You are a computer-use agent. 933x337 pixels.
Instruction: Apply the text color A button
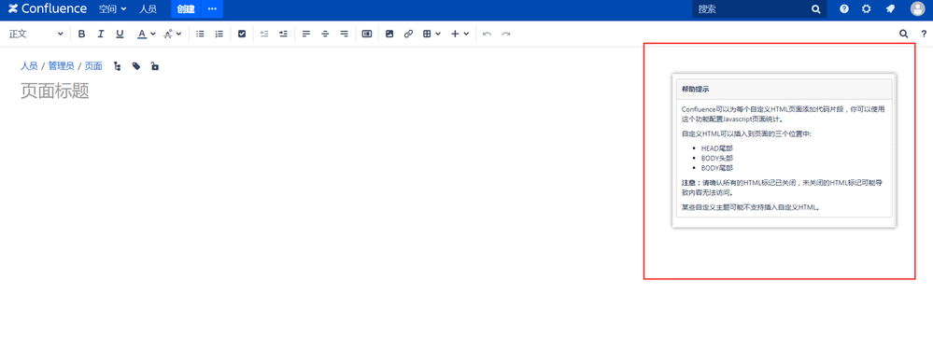[x=142, y=34]
